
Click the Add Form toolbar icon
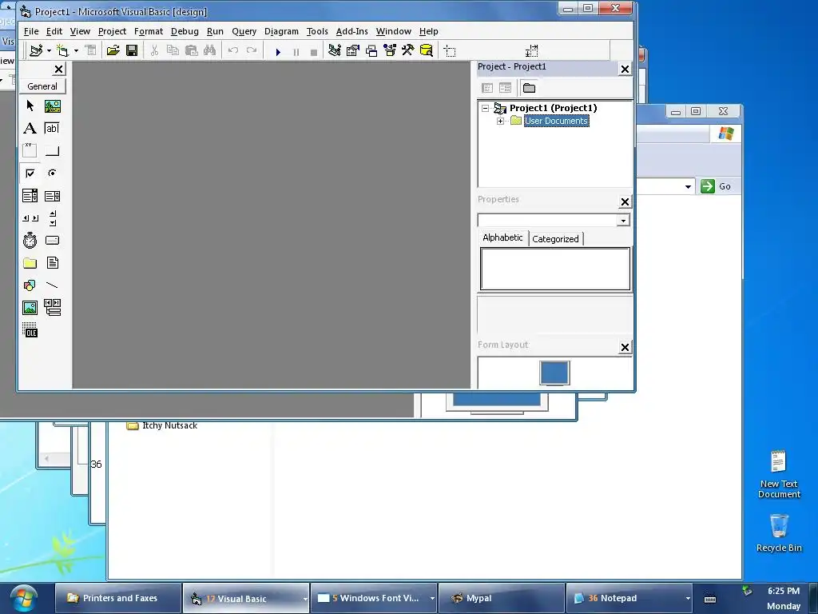(62, 50)
